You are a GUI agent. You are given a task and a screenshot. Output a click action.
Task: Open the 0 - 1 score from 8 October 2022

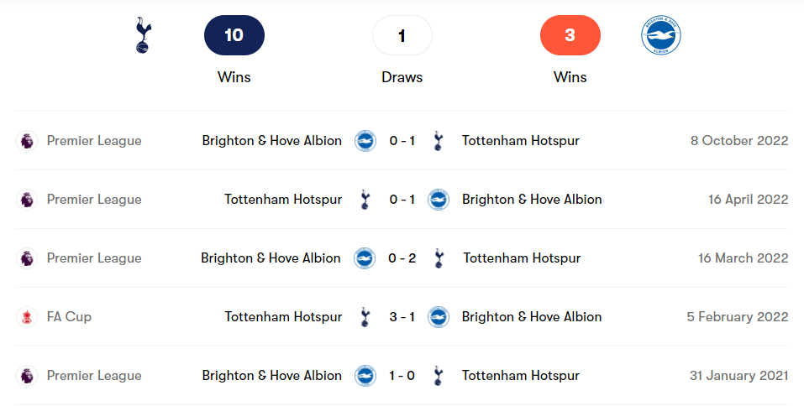tap(402, 141)
